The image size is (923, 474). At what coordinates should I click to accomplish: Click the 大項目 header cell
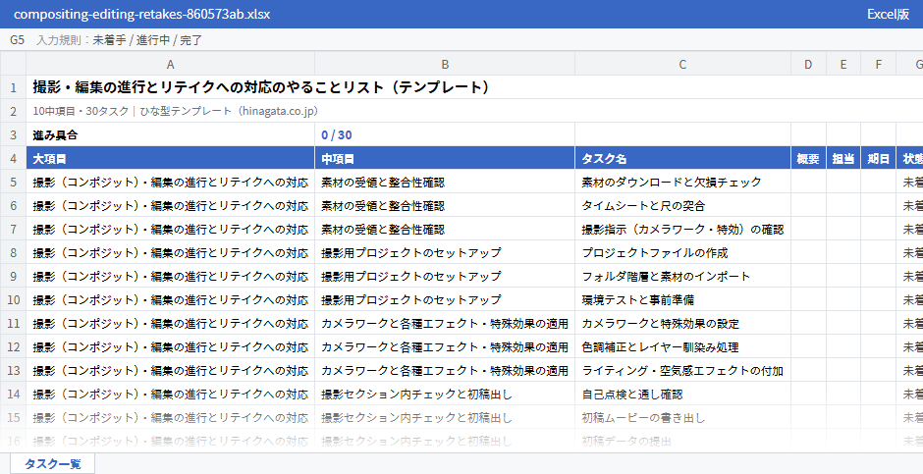coord(171,158)
